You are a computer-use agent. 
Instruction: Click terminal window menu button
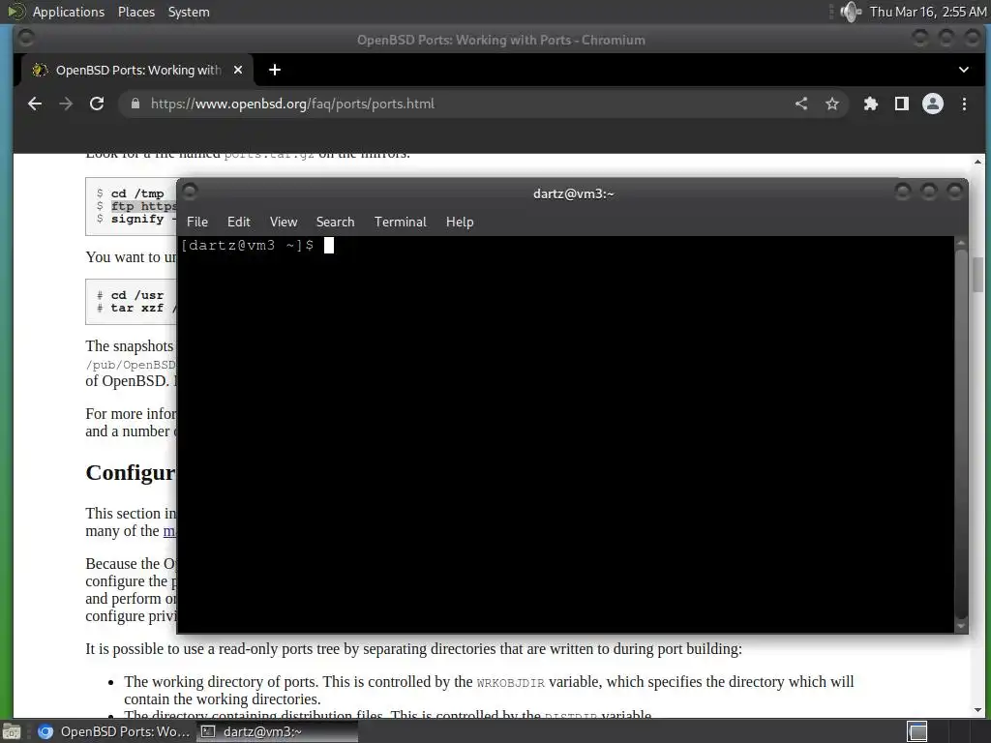point(190,191)
